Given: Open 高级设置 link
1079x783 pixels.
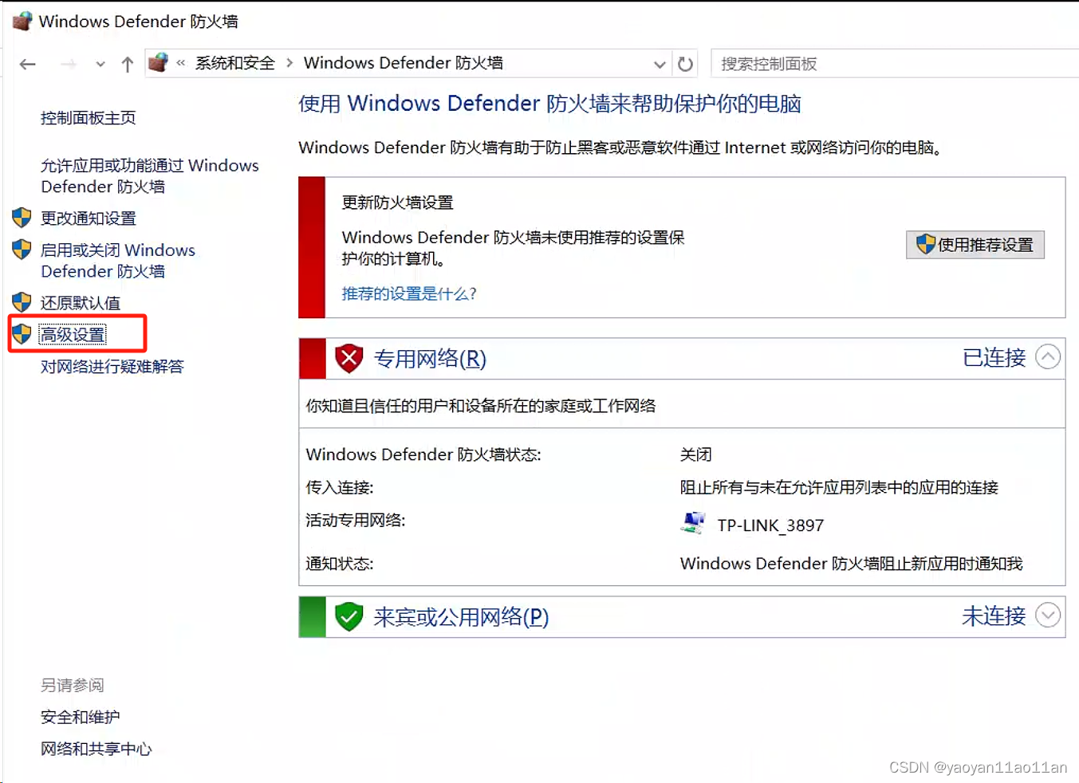Looking at the screenshot, I should (x=73, y=335).
